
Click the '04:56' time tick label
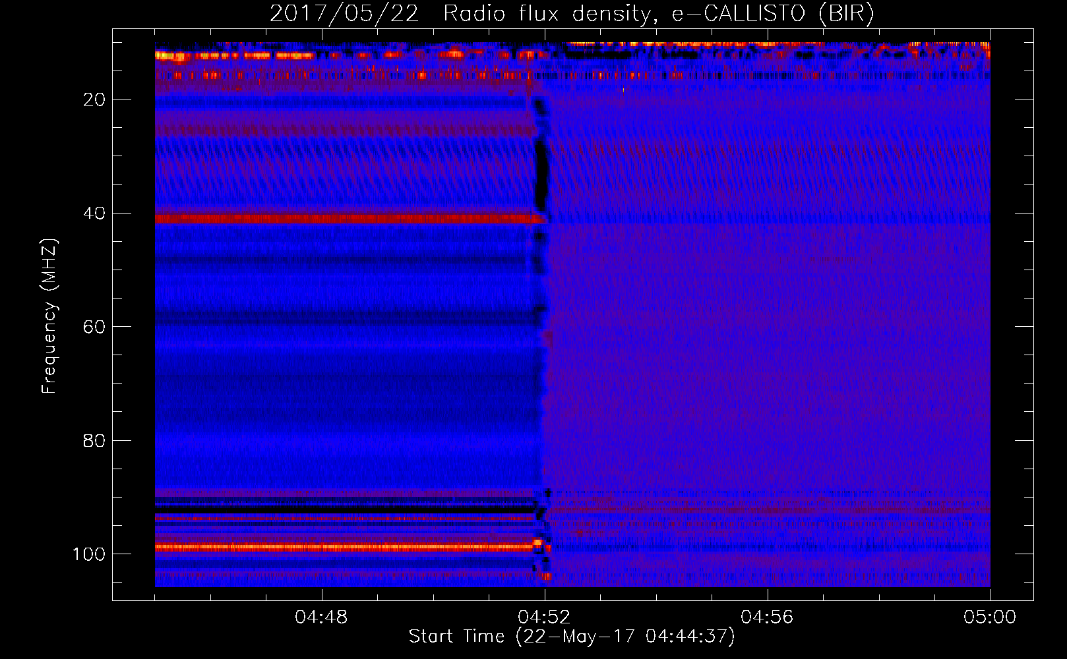click(x=767, y=617)
